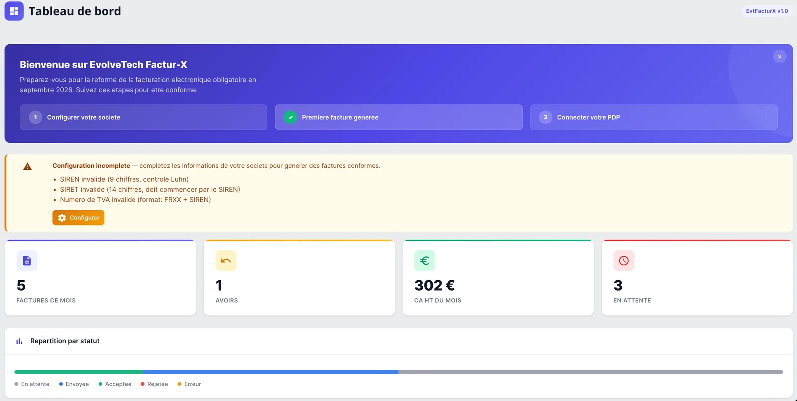Viewport: 797px width, 401px height.
Task: Click the euro icon in the CA HT card
Action: [x=425, y=261]
